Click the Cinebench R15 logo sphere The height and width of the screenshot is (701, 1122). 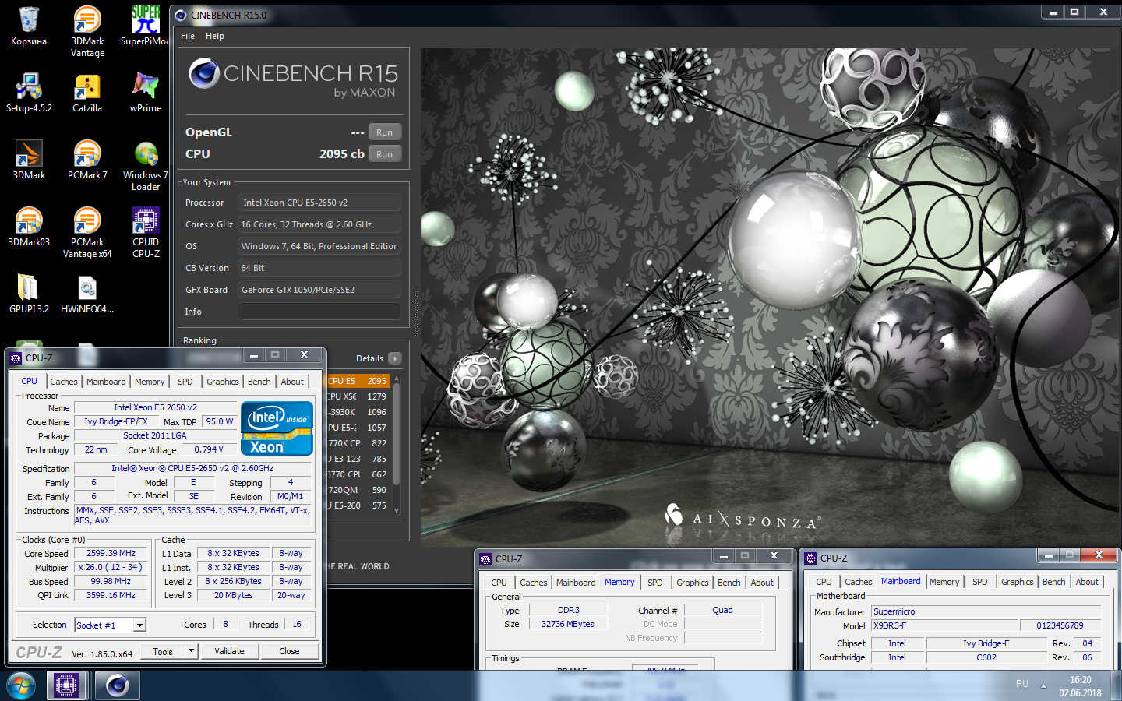[204, 73]
